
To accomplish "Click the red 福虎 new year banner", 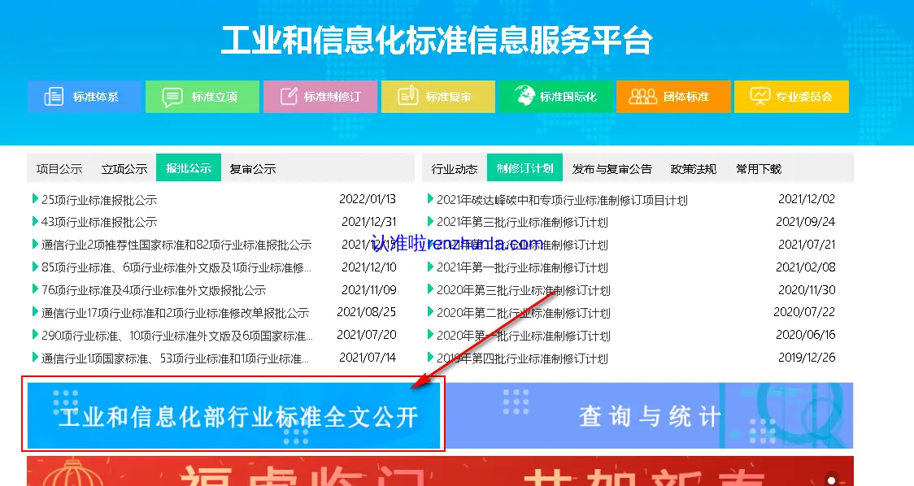I will (x=440, y=471).
